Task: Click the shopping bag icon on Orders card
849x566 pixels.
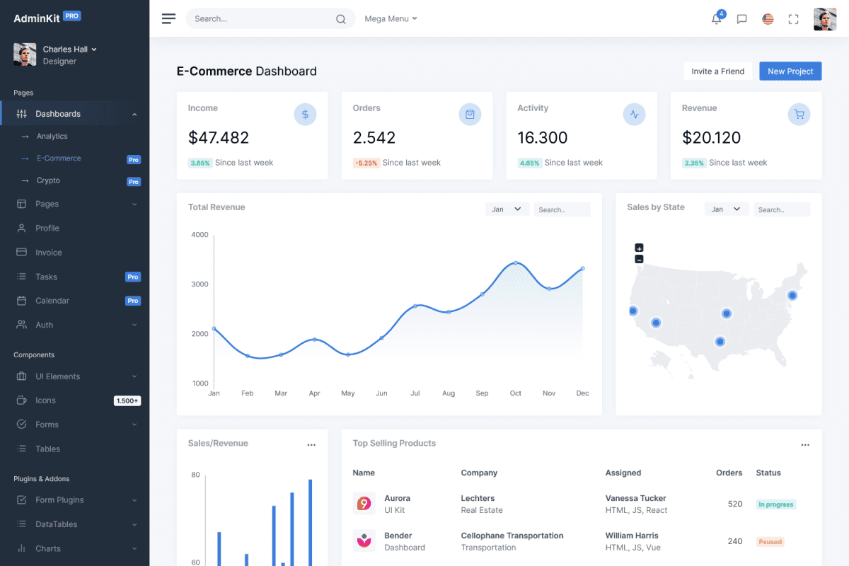Action: pos(470,114)
